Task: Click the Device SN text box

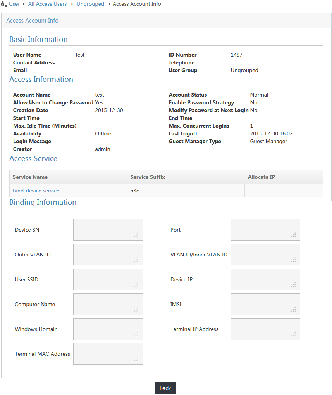Action: [108, 230]
